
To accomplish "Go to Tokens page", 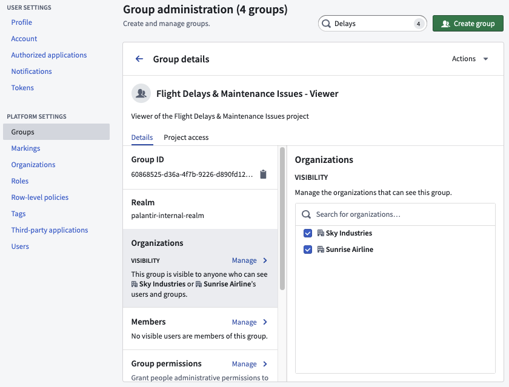I will tap(22, 88).
